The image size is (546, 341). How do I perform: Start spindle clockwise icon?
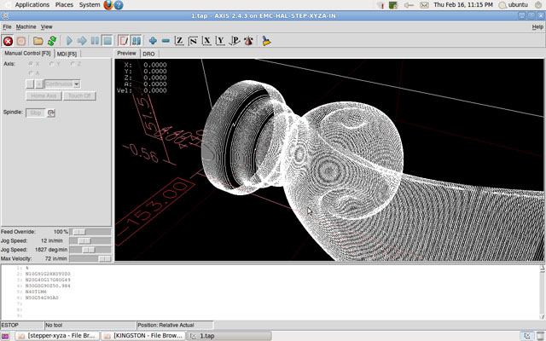tap(51, 113)
